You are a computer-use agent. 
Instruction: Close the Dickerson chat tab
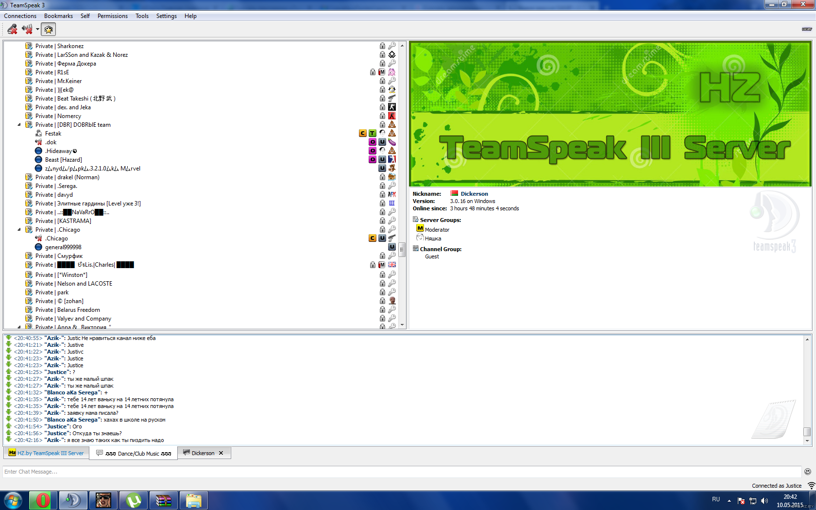tap(221, 453)
